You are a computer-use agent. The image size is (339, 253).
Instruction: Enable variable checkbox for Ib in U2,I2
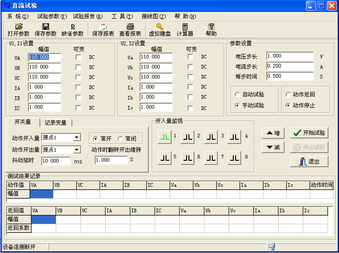190,97
